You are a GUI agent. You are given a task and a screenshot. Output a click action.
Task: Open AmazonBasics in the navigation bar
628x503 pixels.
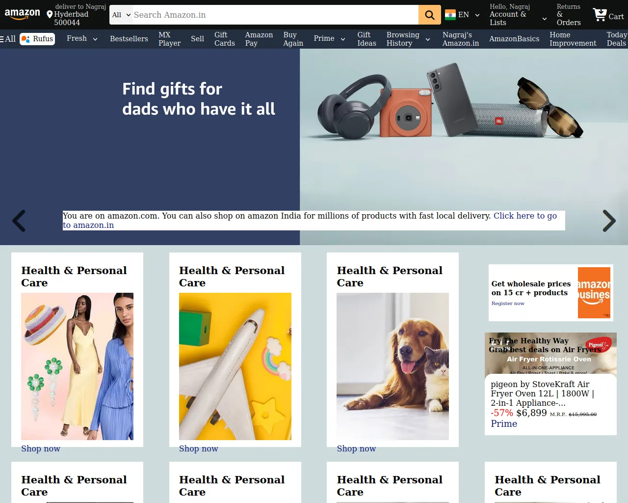tap(514, 39)
